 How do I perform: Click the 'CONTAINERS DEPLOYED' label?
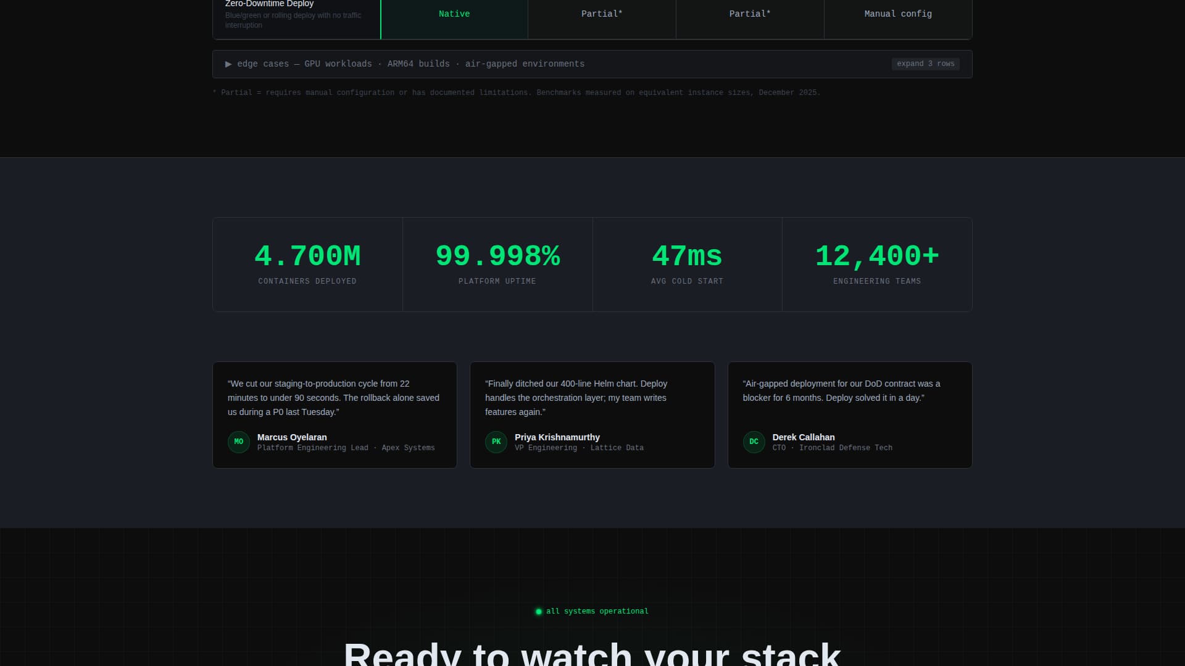307,281
